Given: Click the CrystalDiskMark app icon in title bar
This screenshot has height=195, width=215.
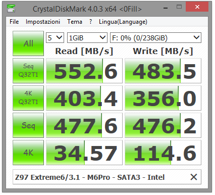Looking at the screenshot, I should 11,9.
